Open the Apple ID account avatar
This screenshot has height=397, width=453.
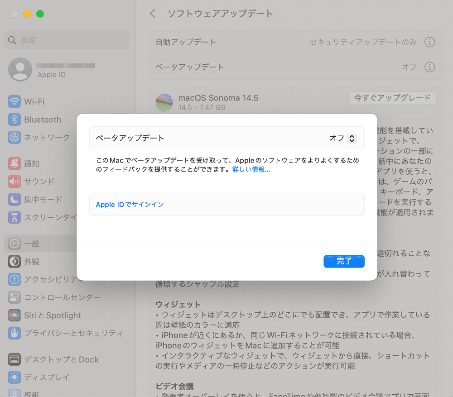(20, 69)
